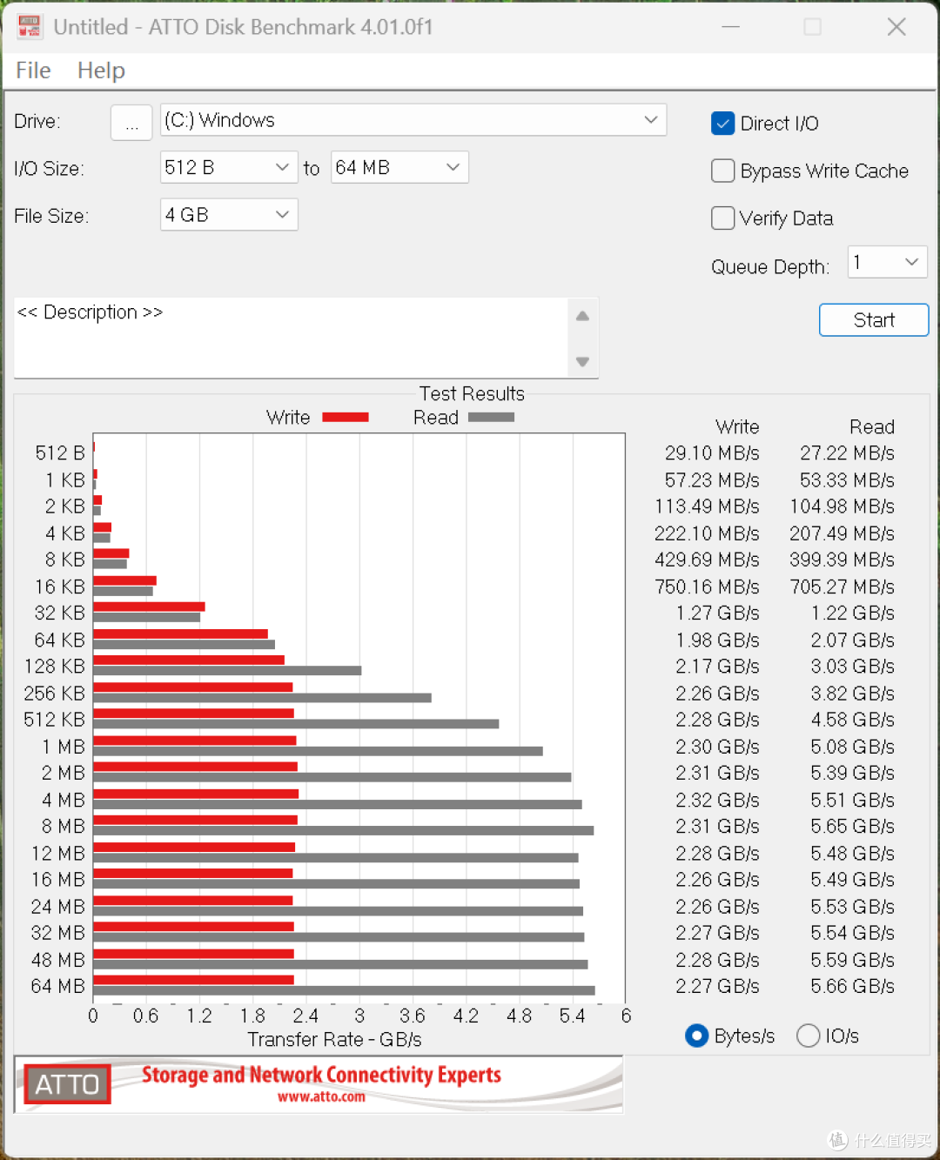Close the ATTO Disk Benchmark window
The image size is (940, 1160).
click(896, 27)
